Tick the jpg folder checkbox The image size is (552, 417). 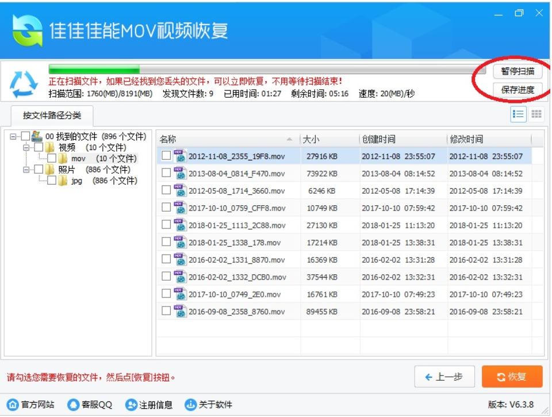click(x=52, y=181)
